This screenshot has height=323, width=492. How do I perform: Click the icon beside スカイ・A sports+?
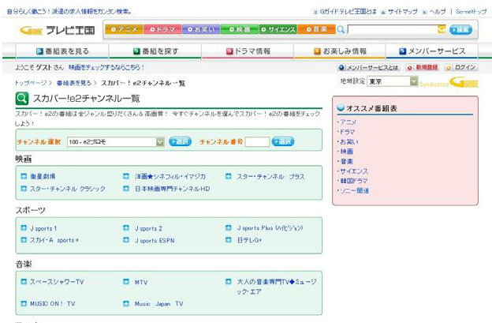[24, 240]
